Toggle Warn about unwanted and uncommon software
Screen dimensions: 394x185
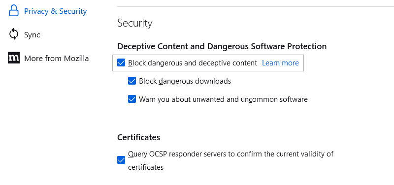click(x=132, y=99)
